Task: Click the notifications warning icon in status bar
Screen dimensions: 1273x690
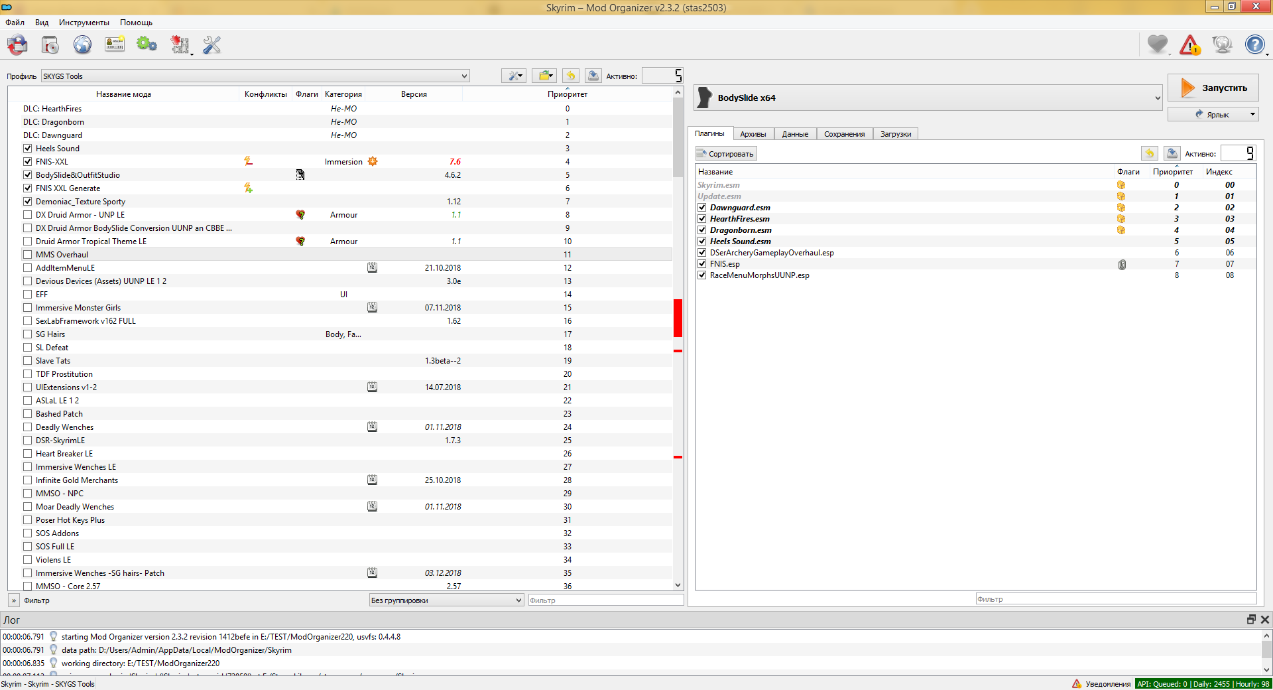Action: click(1077, 683)
